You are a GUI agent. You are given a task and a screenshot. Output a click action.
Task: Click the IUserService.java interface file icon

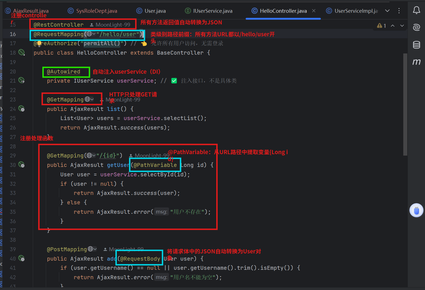coord(188,11)
